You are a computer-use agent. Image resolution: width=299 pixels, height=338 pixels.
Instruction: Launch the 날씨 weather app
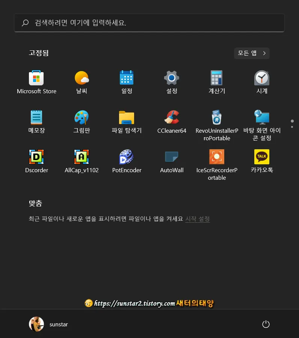click(82, 82)
